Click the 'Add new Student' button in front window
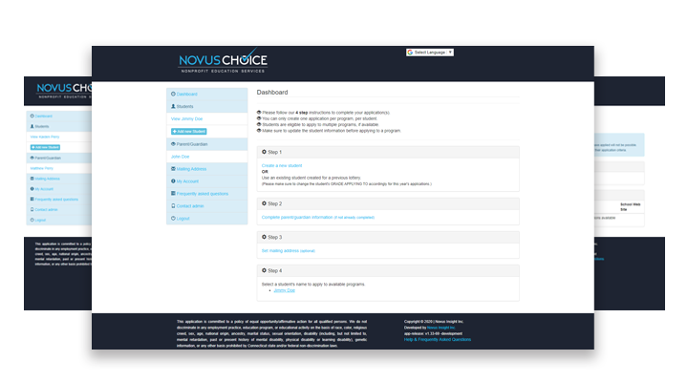The height and width of the screenshot is (382, 688). pos(188,131)
